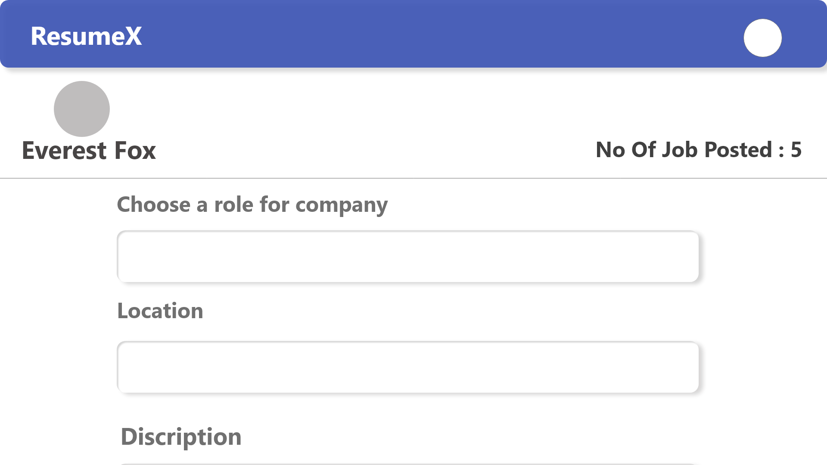
Task: Click the Discription section label
Action: (181, 437)
